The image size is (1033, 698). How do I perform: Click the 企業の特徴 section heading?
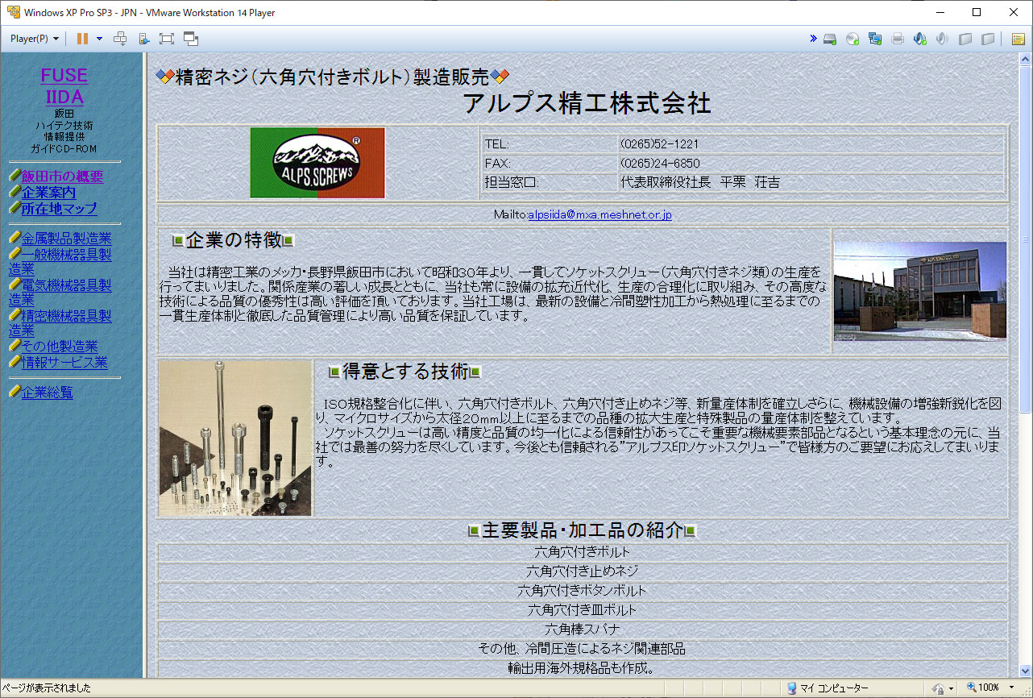tap(234, 240)
